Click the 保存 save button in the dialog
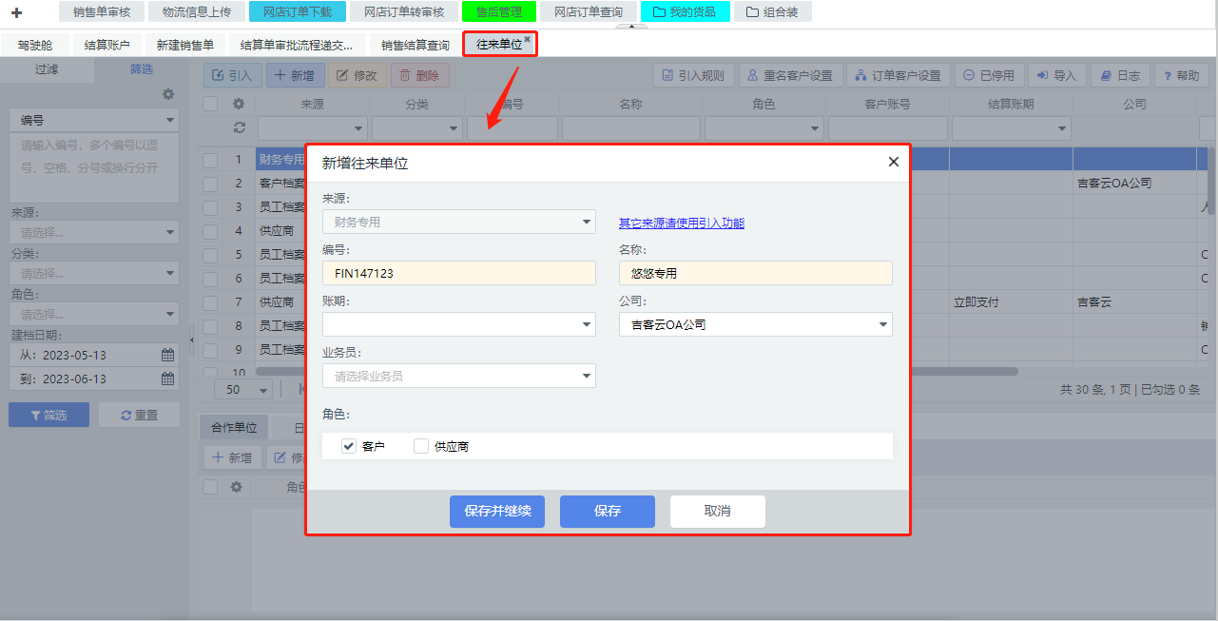Screen dimensions: 1218x621 (x=608, y=511)
